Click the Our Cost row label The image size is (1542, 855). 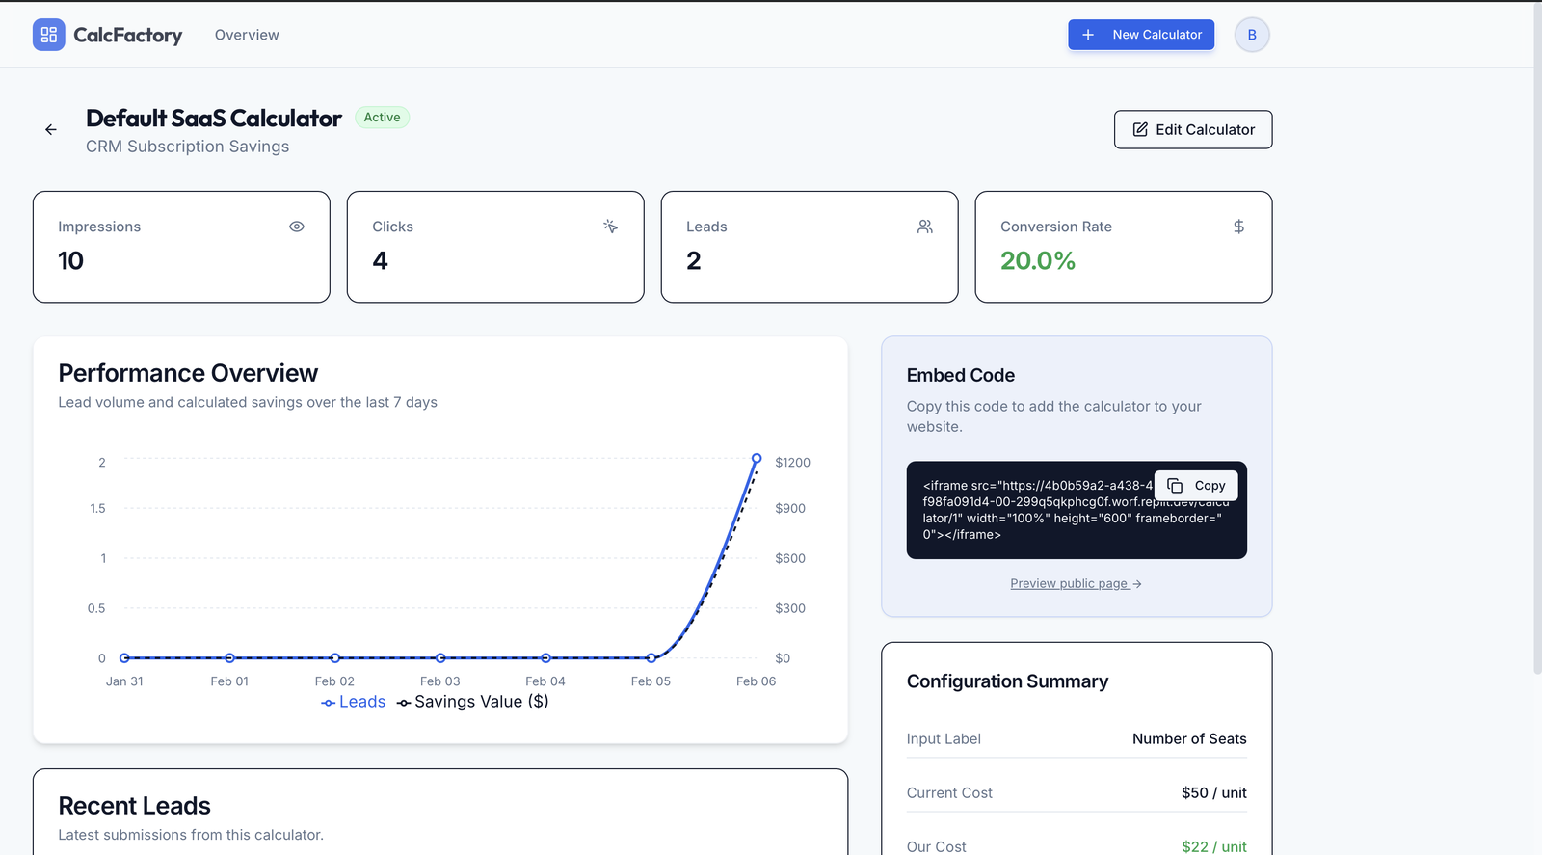(937, 846)
